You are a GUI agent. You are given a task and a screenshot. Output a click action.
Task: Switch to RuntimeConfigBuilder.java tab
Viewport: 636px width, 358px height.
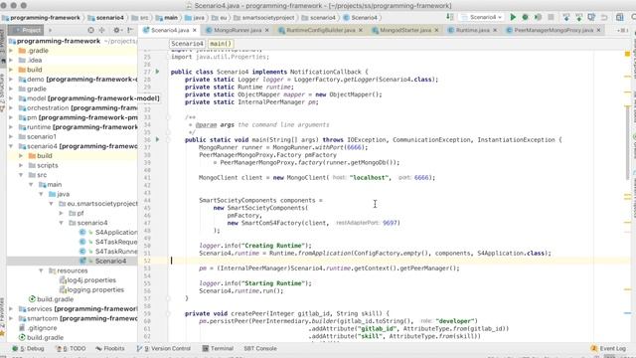pyautogui.click(x=320, y=30)
